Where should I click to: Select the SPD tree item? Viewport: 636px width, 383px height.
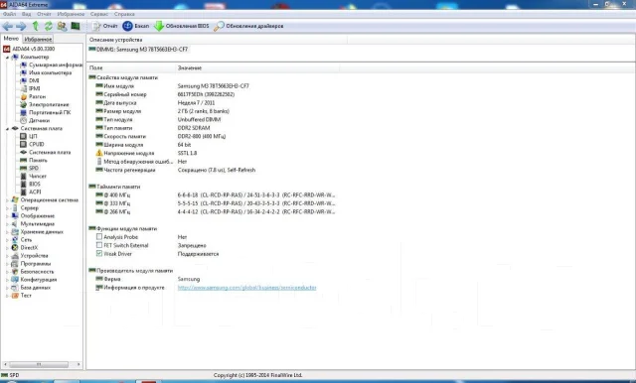point(34,168)
